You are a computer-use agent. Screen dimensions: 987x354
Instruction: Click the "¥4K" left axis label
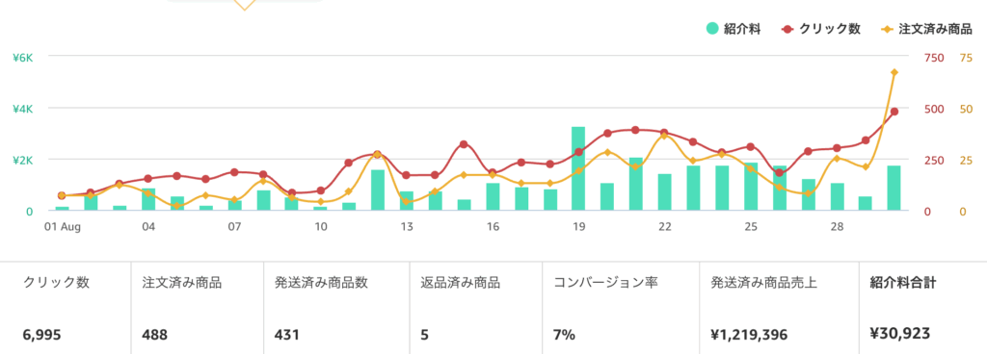click(22, 110)
